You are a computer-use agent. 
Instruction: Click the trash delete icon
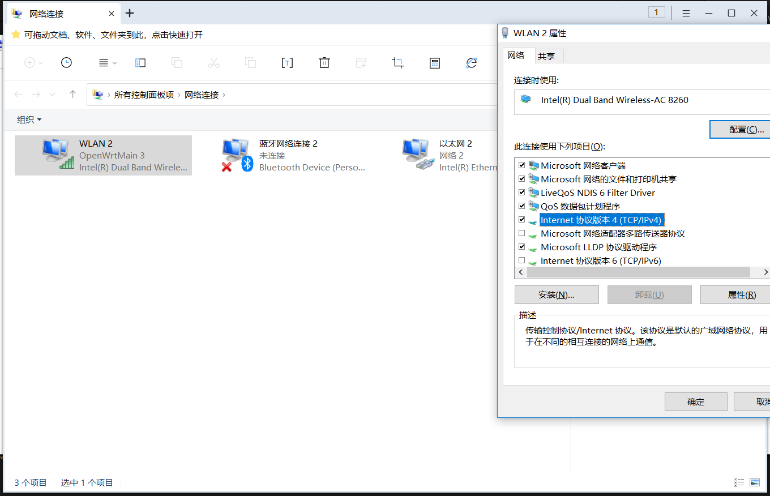[x=324, y=63]
